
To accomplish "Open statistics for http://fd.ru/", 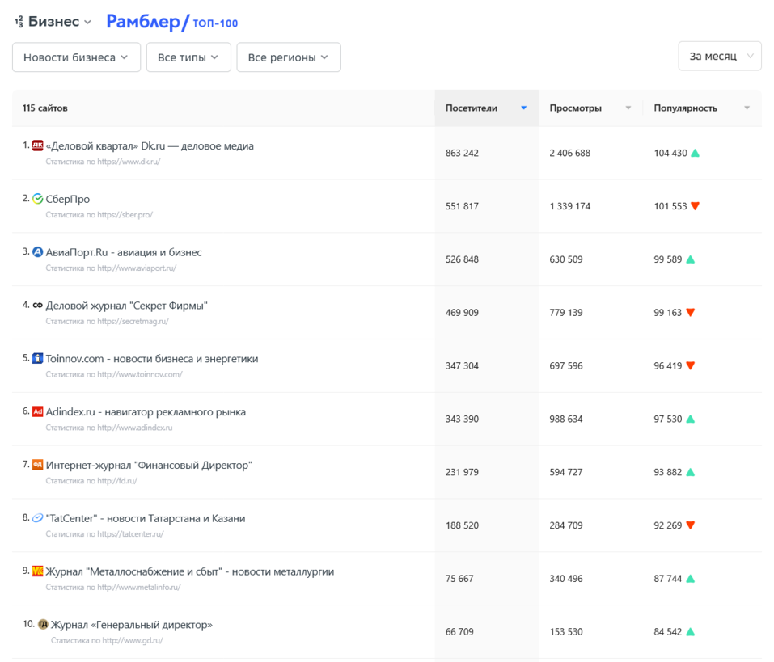I will 91,482.
